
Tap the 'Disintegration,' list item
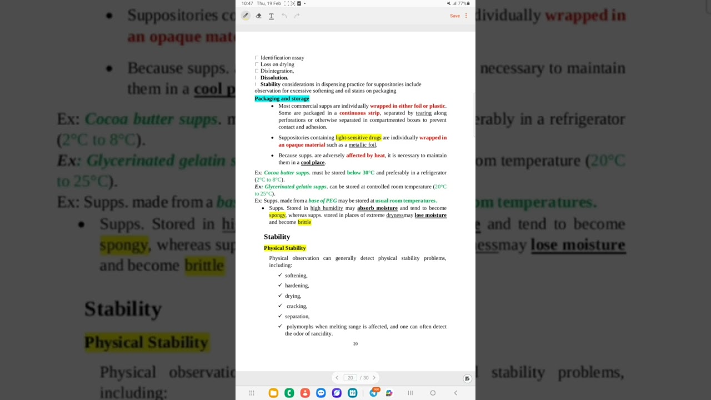pos(277,71)
